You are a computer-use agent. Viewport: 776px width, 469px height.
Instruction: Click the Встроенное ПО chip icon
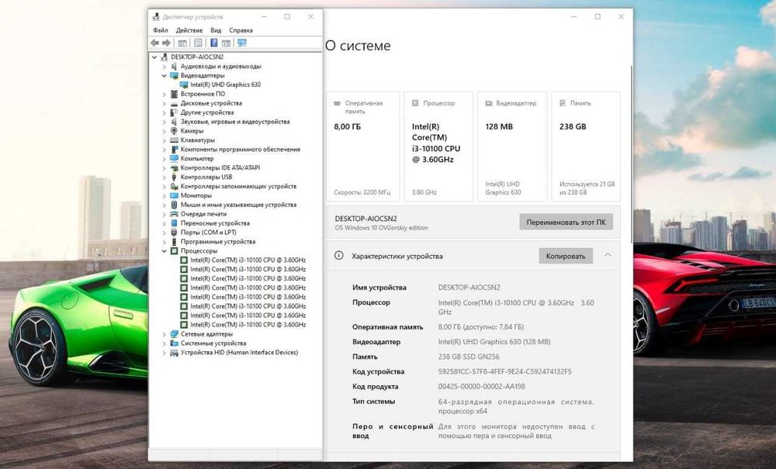pyautogui.click(x=174, y=94)
